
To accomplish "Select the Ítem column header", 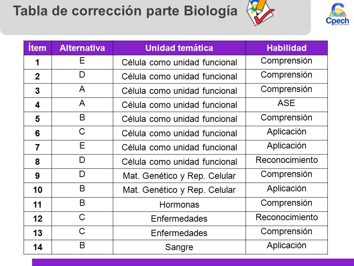I will pyautogui.click(x=38, y=48).
